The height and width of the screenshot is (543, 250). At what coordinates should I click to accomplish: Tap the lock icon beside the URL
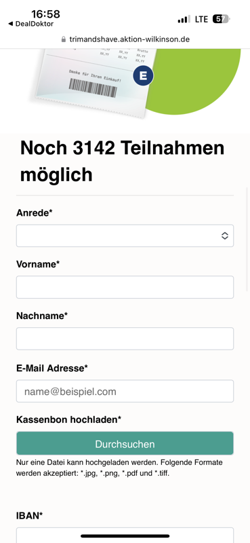tap(63, 39)
